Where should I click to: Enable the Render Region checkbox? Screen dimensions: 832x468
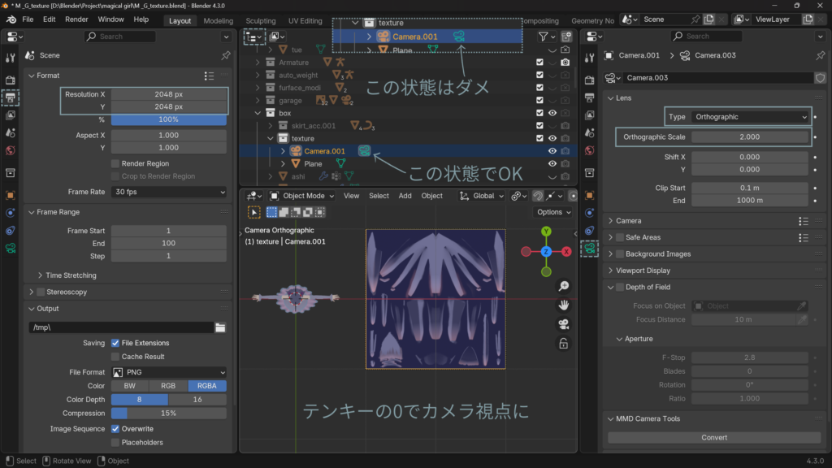[115, 164]
